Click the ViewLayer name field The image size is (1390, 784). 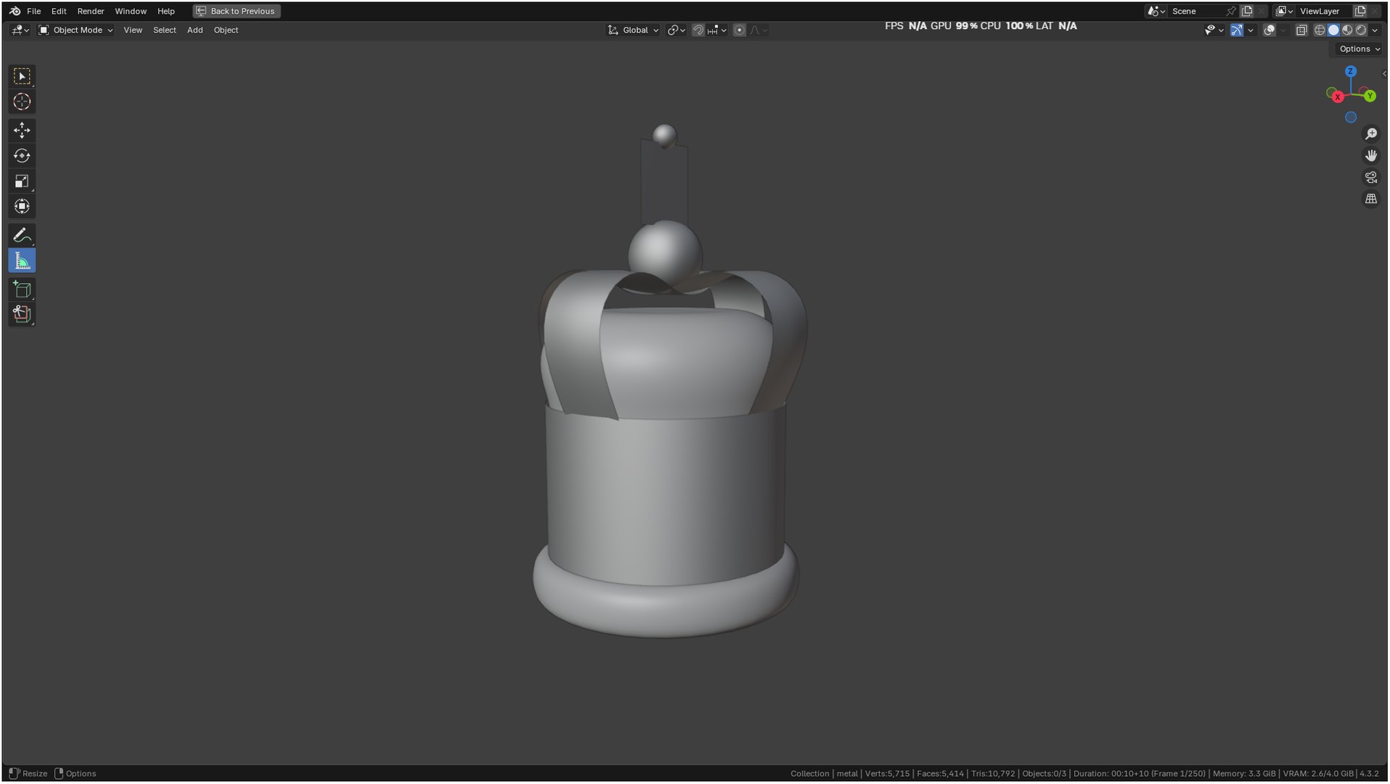[1325, 11]
